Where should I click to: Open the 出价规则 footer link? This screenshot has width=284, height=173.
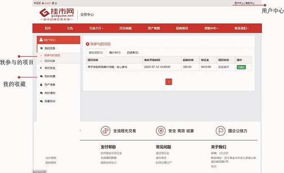[x=51, y=158]
